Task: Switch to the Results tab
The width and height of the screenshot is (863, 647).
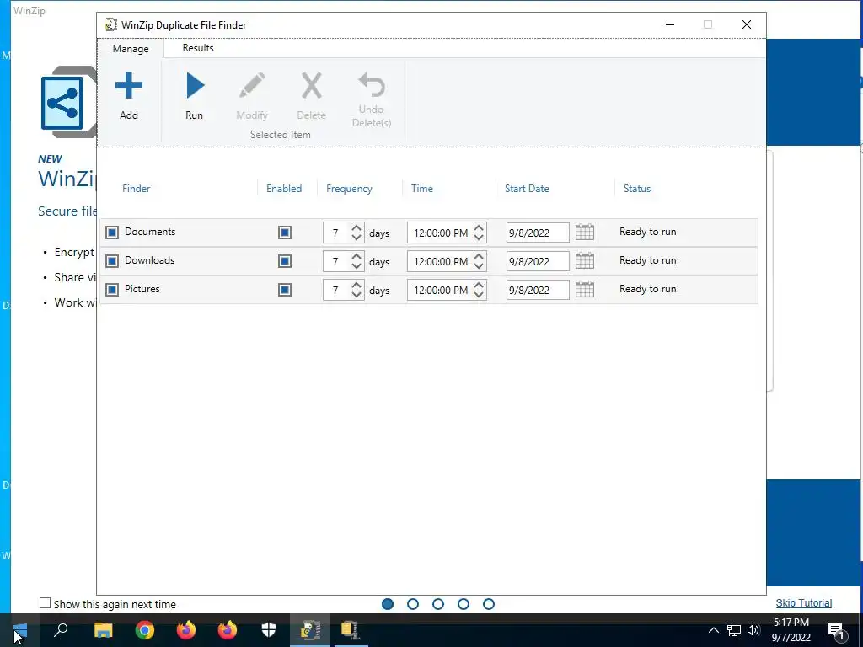Action: [x=198, y=48]
